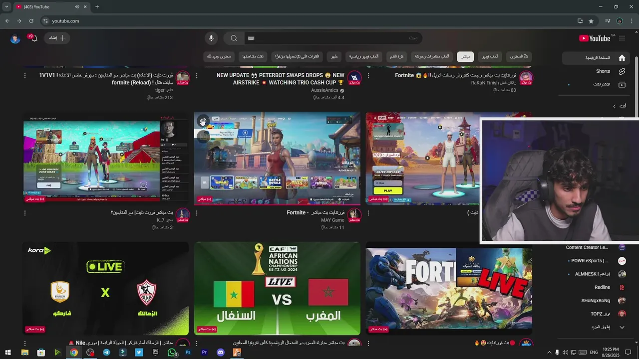Image resolution: width=639 pixels, height=359 pixels.
Task: Open Chrome tab search dropdown
Action: click(6, 7)
